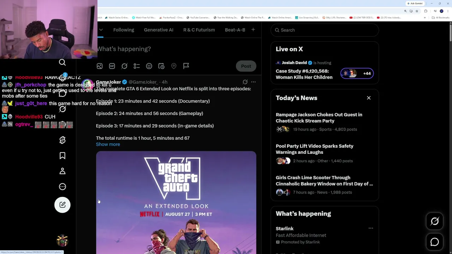Click the Ask Gemini button in Chrome
The image size is (452, 254).
point(415,4)
